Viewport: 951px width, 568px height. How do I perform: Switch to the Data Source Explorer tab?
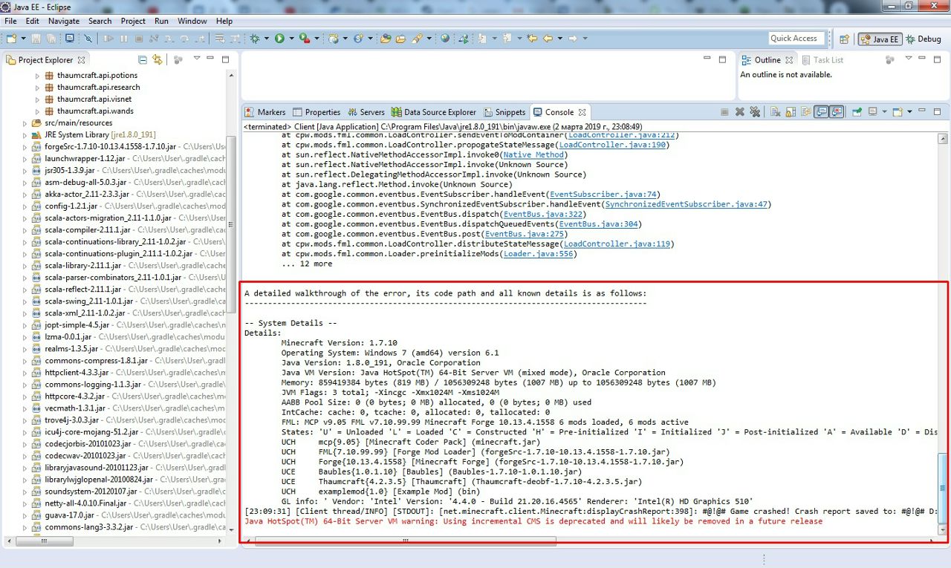(434, 112)
